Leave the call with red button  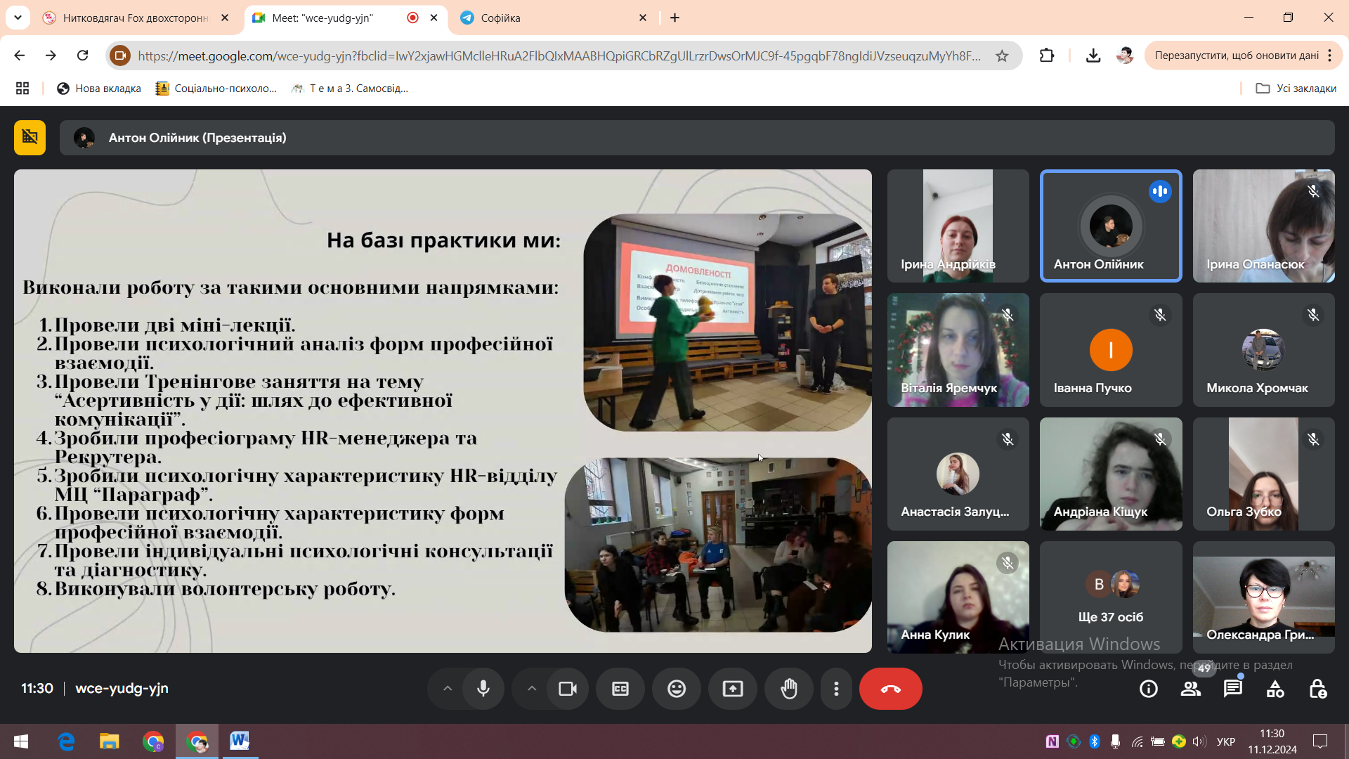tap(890, 689)
